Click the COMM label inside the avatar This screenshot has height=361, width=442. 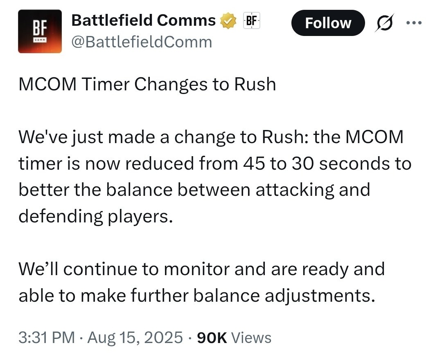40,40
